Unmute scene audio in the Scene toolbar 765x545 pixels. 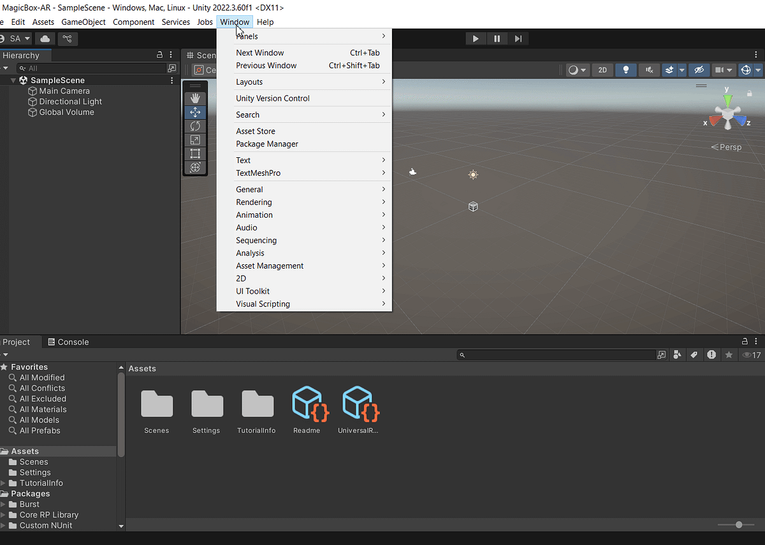point(649,70)
